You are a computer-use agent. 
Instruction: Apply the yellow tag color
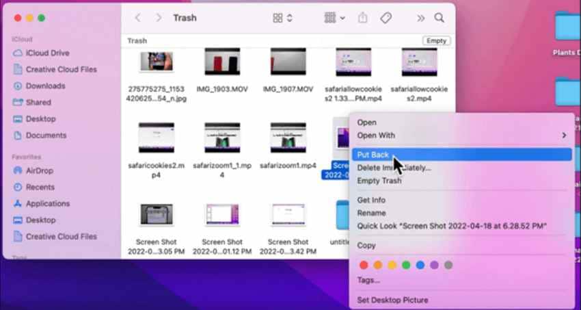pos(392,265)
